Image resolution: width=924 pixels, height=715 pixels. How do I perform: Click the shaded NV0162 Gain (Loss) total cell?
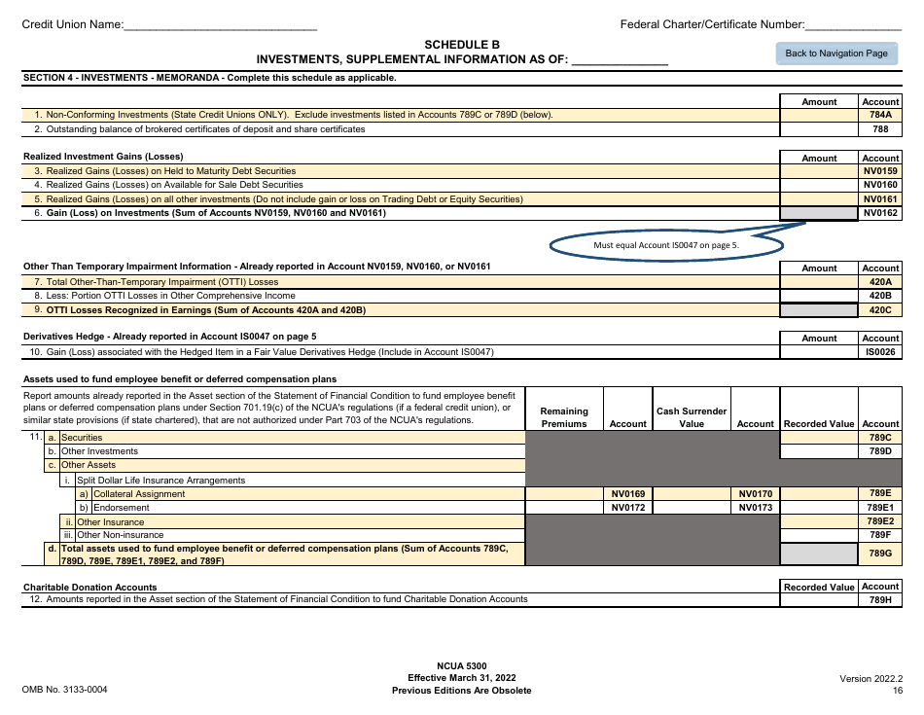click(818, 213)
